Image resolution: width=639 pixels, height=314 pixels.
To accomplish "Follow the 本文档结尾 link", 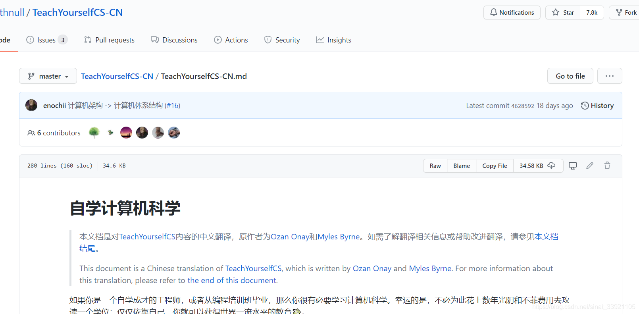I will (x=547, y=237).
